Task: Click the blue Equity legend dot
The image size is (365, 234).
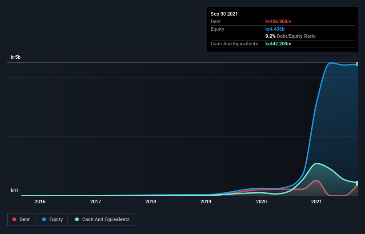Action: (x=44, y=219)
